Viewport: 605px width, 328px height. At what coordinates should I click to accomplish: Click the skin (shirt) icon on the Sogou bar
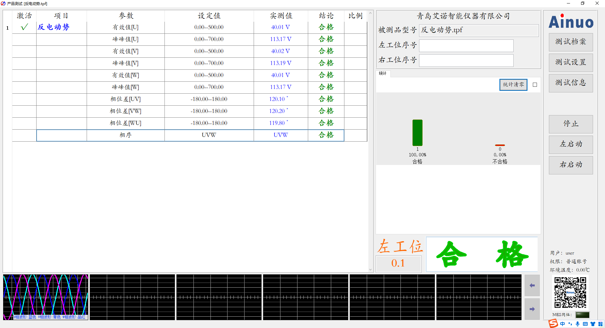[593, 324]
